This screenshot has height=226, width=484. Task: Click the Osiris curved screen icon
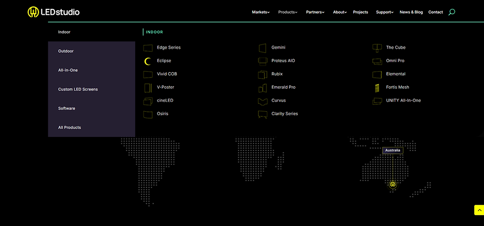tap(148, 114)
